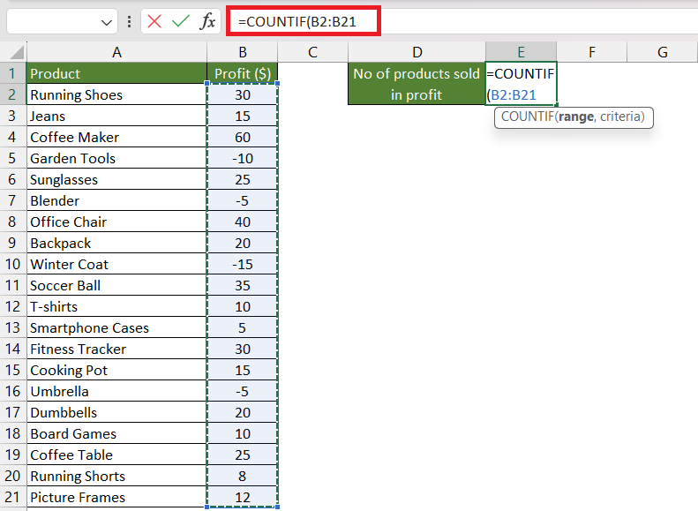Click the formula bar text =COUNTIF(B2:B21

(x=296, y=21)
